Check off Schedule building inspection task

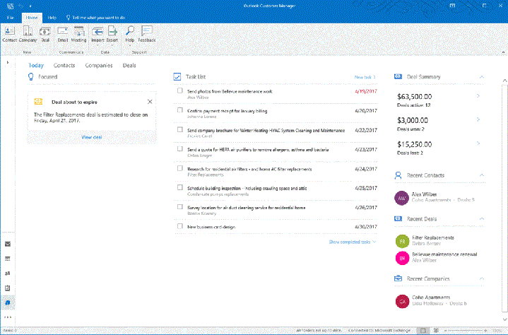[180, 187]
